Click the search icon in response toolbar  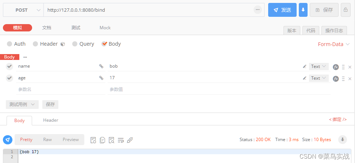tap(111, 140)
